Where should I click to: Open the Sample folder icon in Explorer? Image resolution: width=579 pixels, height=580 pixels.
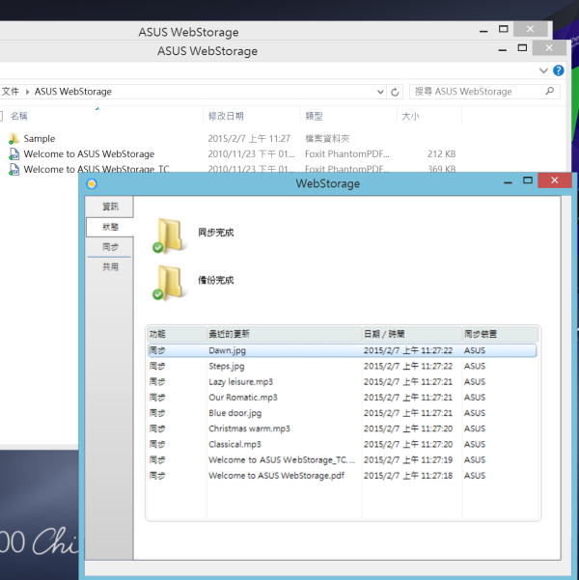click(14, 139)
